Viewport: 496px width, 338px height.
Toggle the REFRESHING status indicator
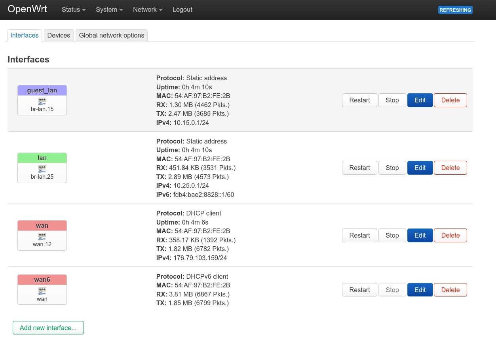pyautogui.click(x=455, y=10)
